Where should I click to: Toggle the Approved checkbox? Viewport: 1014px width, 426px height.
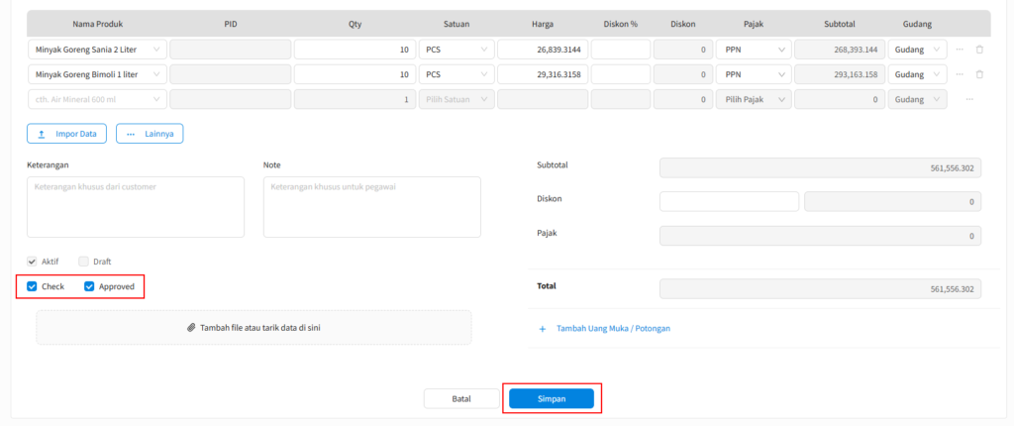pyautogui.click(x=89, y=286)
